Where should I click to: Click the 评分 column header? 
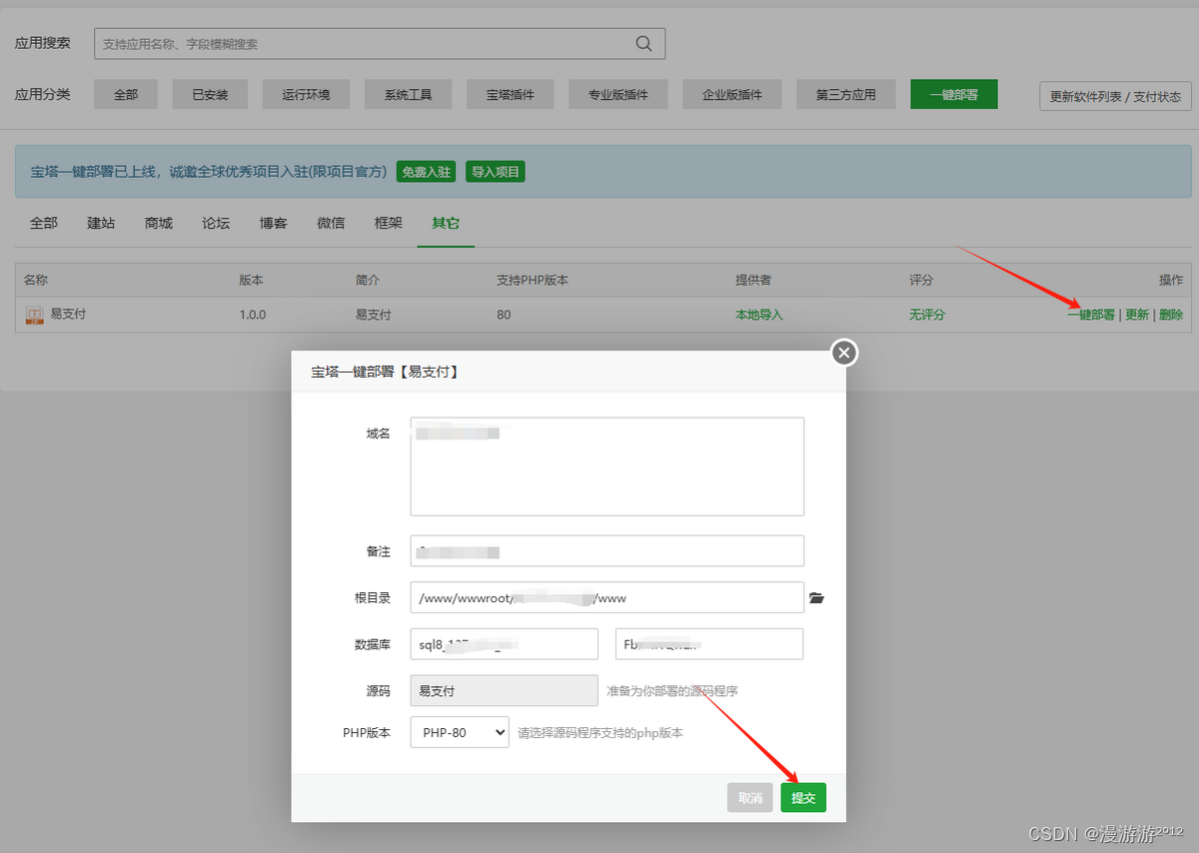pyautogui.click(x=921, y=281)
